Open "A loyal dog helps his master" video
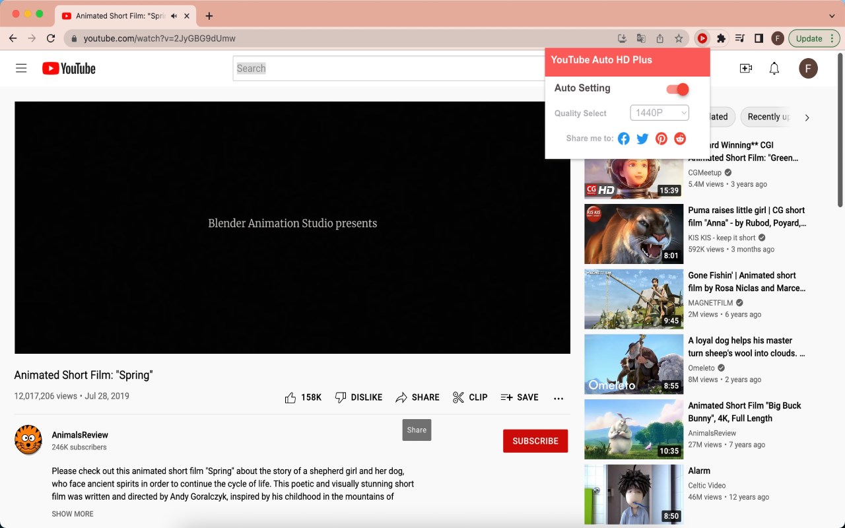Viewport: 845px width, 528px height. pos(747,346)
